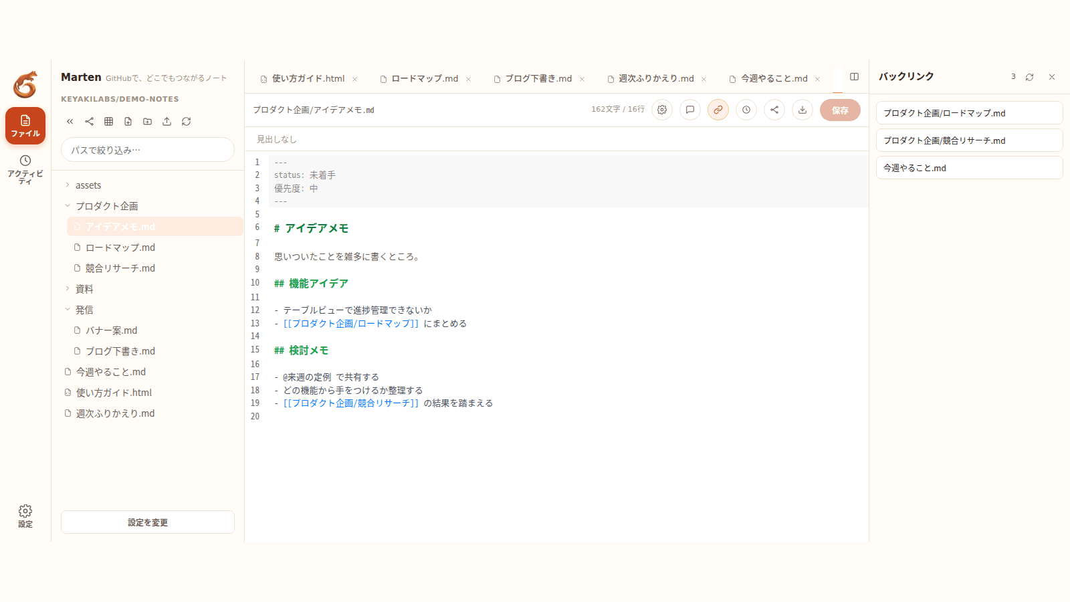Screen dimensions: 1070x602
Task: Click the 設定を変更 button
Action: click(x=148, y=522)
